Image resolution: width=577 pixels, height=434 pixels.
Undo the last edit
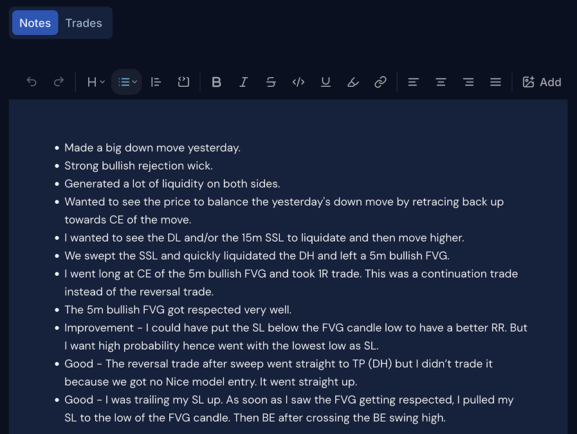[x=31, y=82]
